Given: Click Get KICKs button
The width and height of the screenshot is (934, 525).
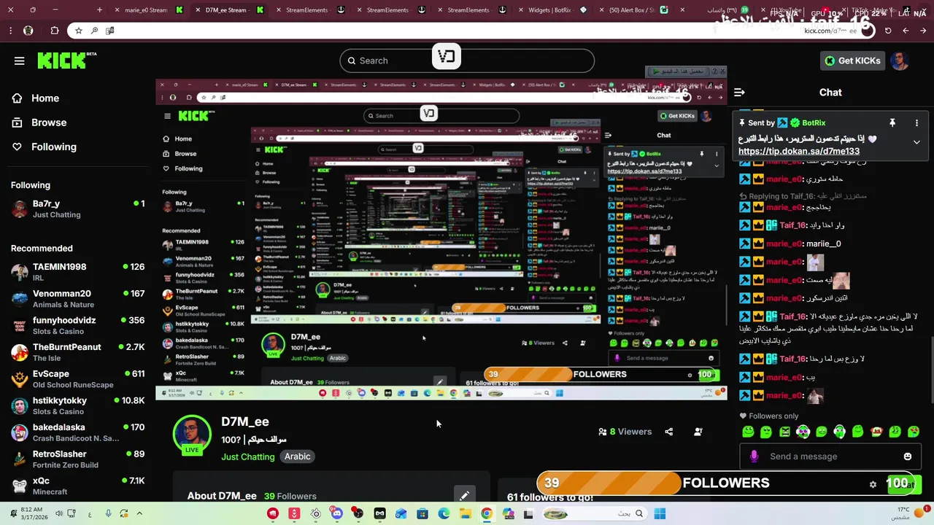Looking at the screenshot, I should 852,61.
